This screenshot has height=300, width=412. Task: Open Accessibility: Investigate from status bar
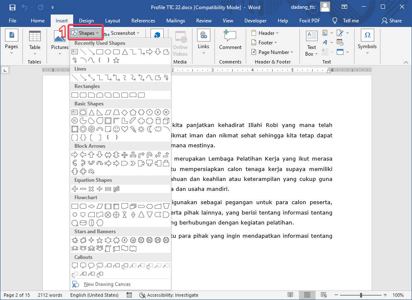(x=169, y=295)
